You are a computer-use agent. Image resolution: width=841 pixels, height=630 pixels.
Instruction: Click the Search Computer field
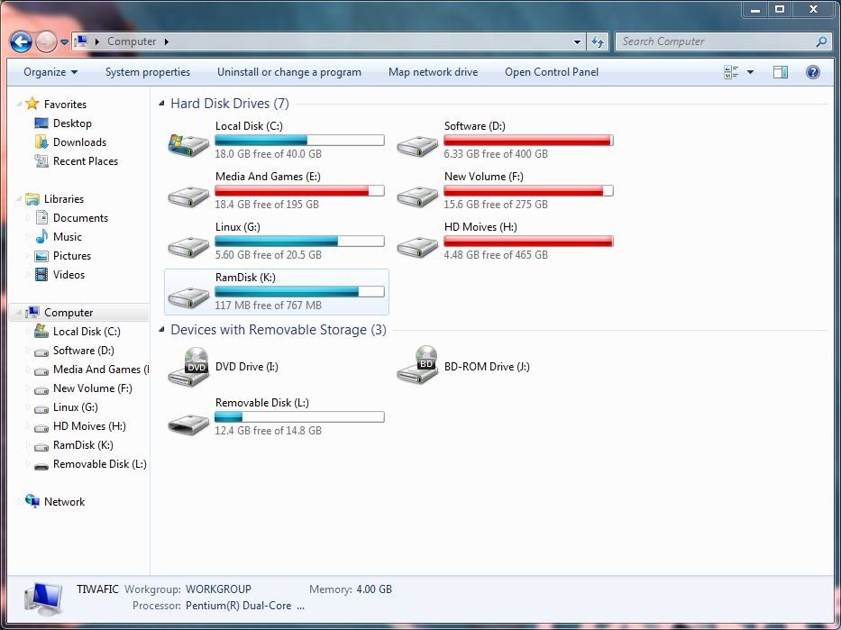[717, 41]
